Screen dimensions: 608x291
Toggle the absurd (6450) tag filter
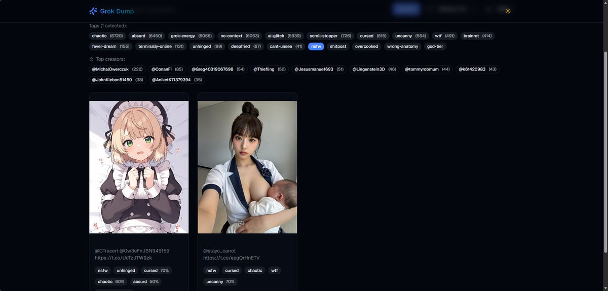[x=147, y=36]
